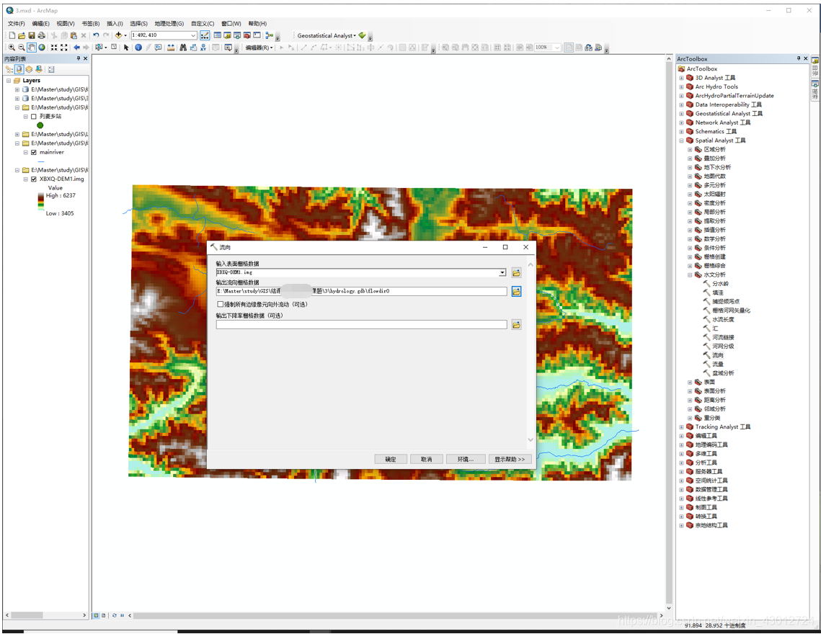Image resolution: width=821 pixels, height=634 pixels.
Task: Open the Measure tool
Action: pos(171,48)
